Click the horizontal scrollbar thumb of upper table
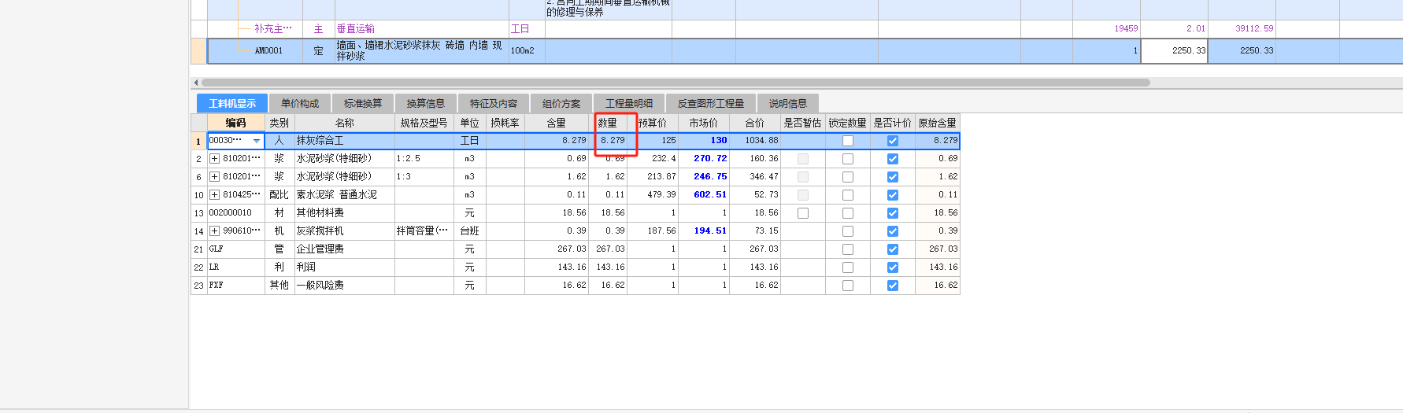 pyautogui.click(x=676, y=83)
